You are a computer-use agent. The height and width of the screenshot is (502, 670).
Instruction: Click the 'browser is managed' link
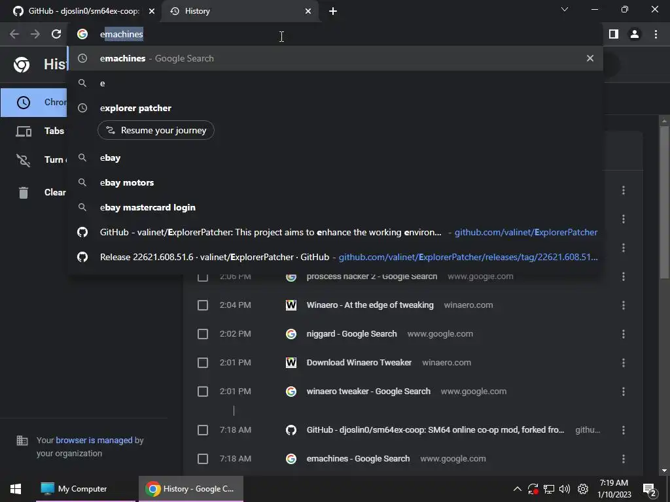[x=94, y=440]
